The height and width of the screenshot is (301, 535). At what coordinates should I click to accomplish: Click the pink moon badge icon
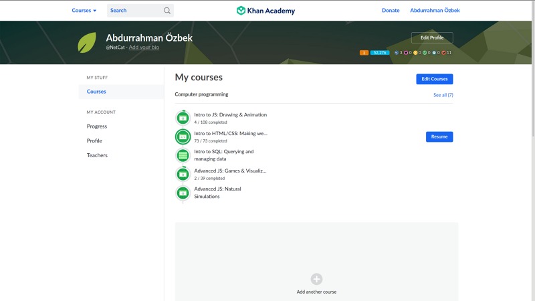pyautogui.click(x=406, y=53)
